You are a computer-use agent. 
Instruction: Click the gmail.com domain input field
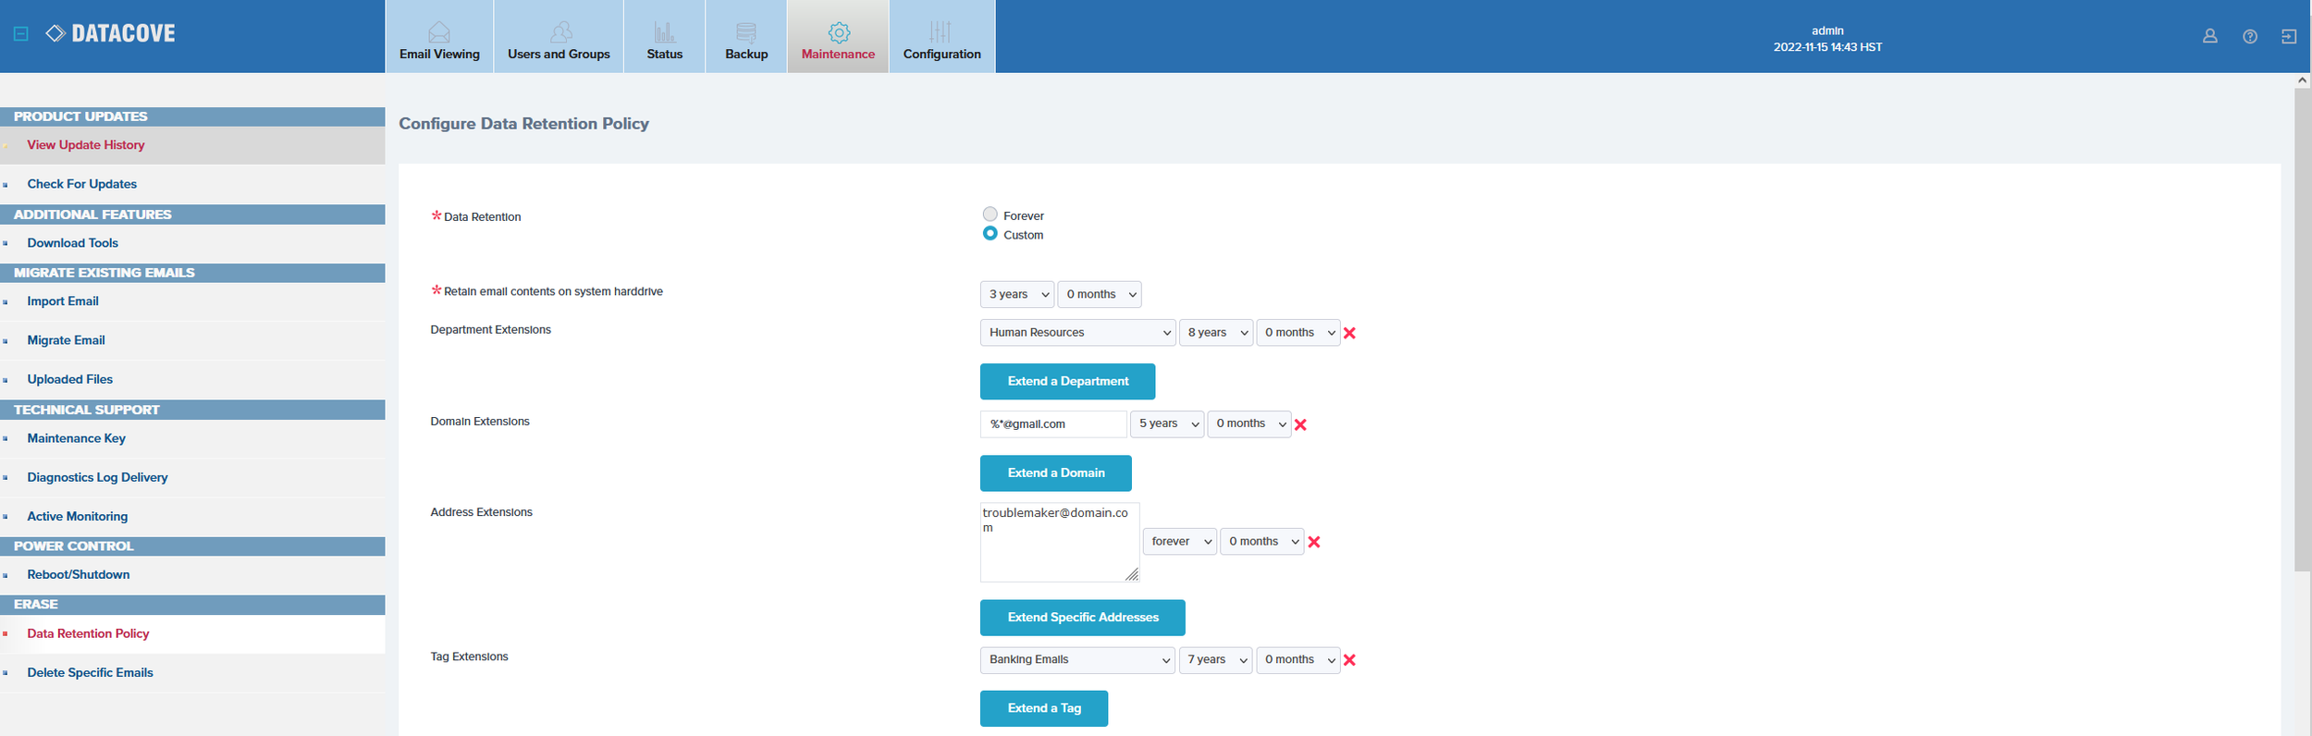(x=1052, y=424)
